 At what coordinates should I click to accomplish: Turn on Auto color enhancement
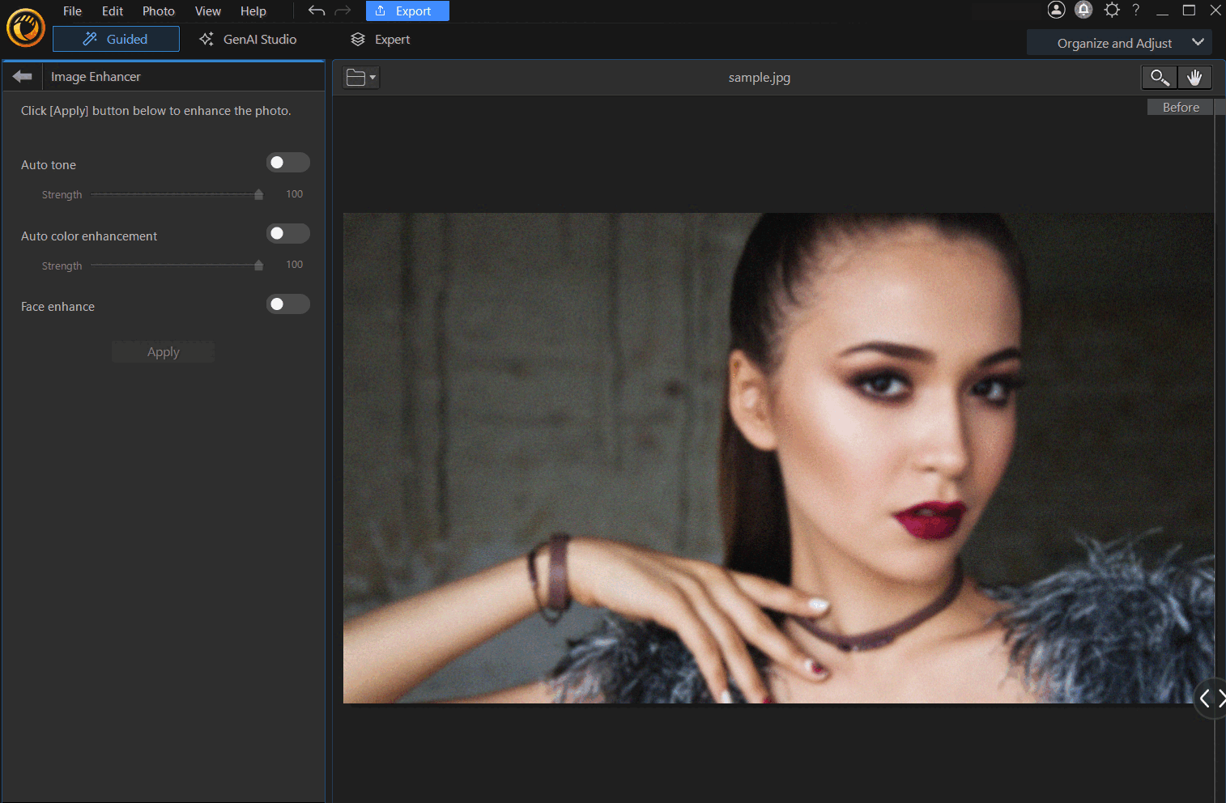click(287, 233)
